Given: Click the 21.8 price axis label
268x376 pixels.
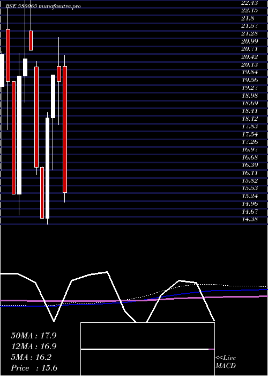Looking at the screenshot, I should coord(248,18).
